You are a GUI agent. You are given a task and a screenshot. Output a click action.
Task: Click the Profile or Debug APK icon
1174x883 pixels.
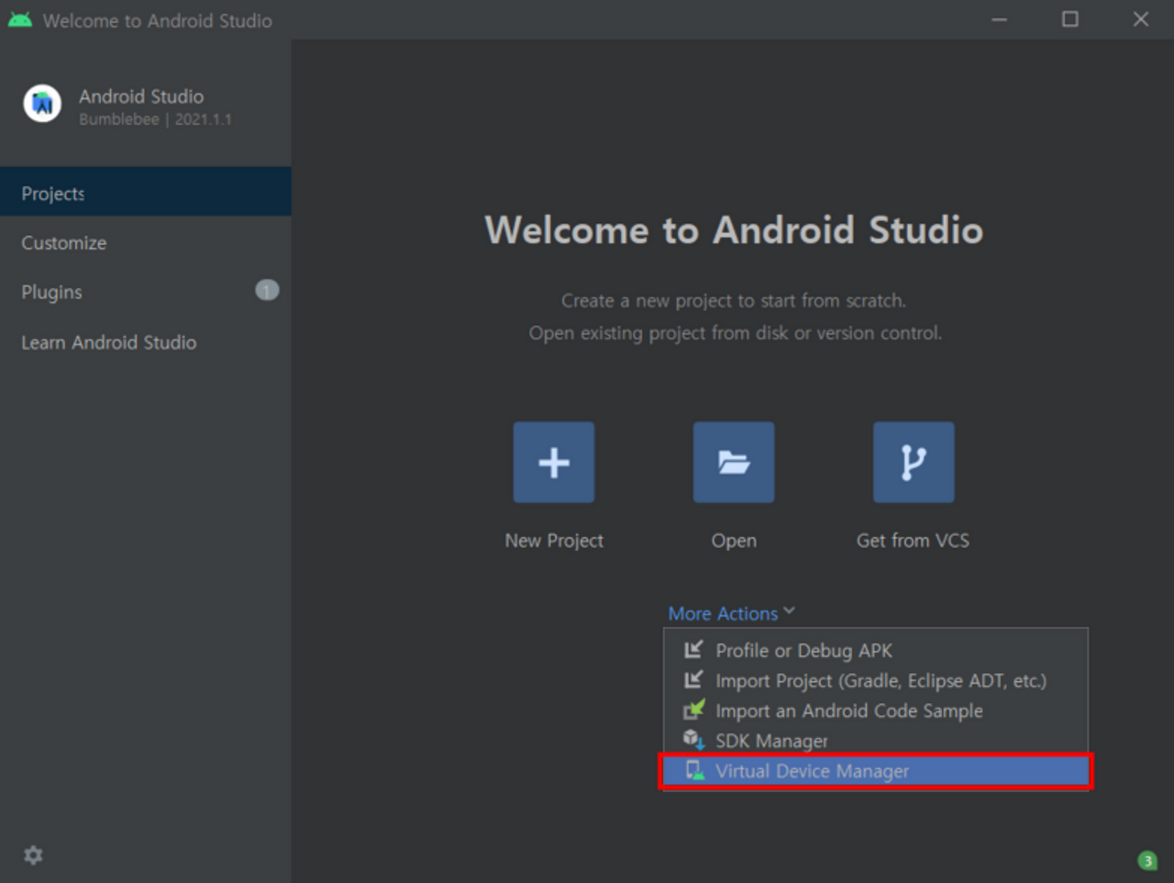[693, 650]
